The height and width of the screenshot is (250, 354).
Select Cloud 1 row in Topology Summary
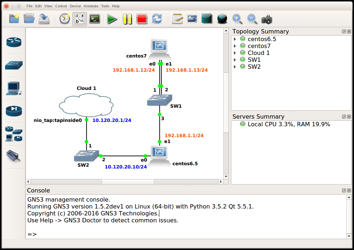click(291, 53)
